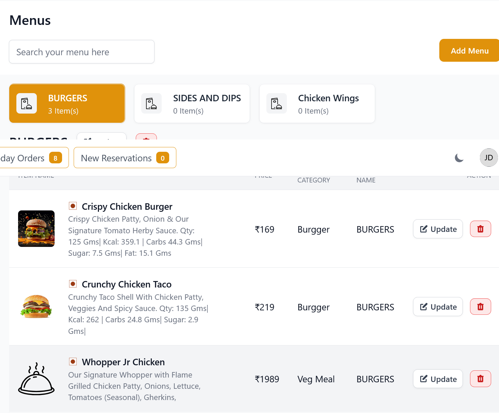Click Update for Whopper Jr Chicken
This screenshot has height=413, width=499.
pos(438,379)
